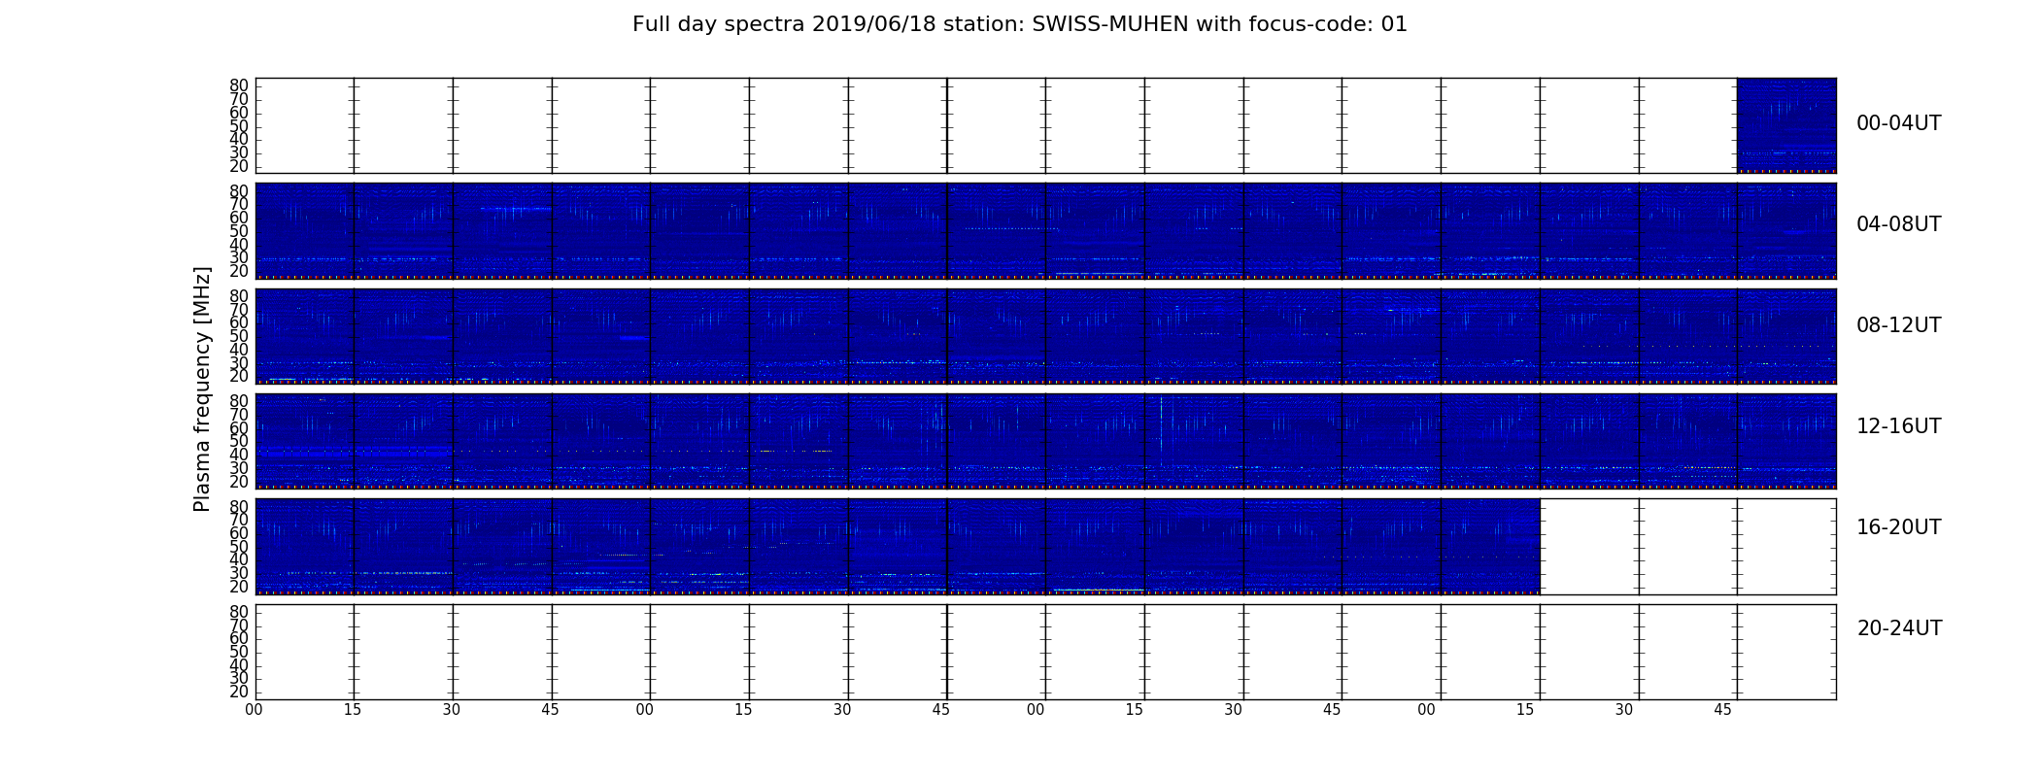
Task: Select the 12-16UT spectrogram panel
Action: click(1045, 441)
